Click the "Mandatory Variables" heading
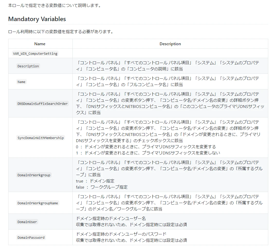This screenshot has height=249, width=277. tap(37, 19)
